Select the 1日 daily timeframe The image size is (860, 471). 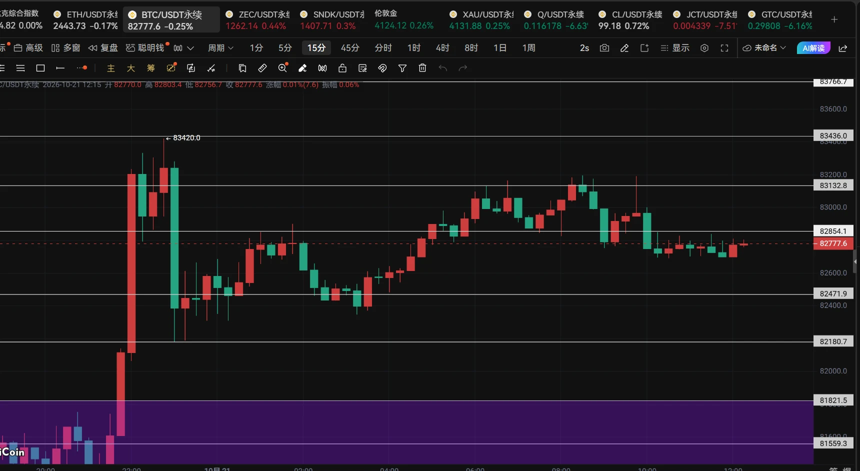[x=500, y=48]
